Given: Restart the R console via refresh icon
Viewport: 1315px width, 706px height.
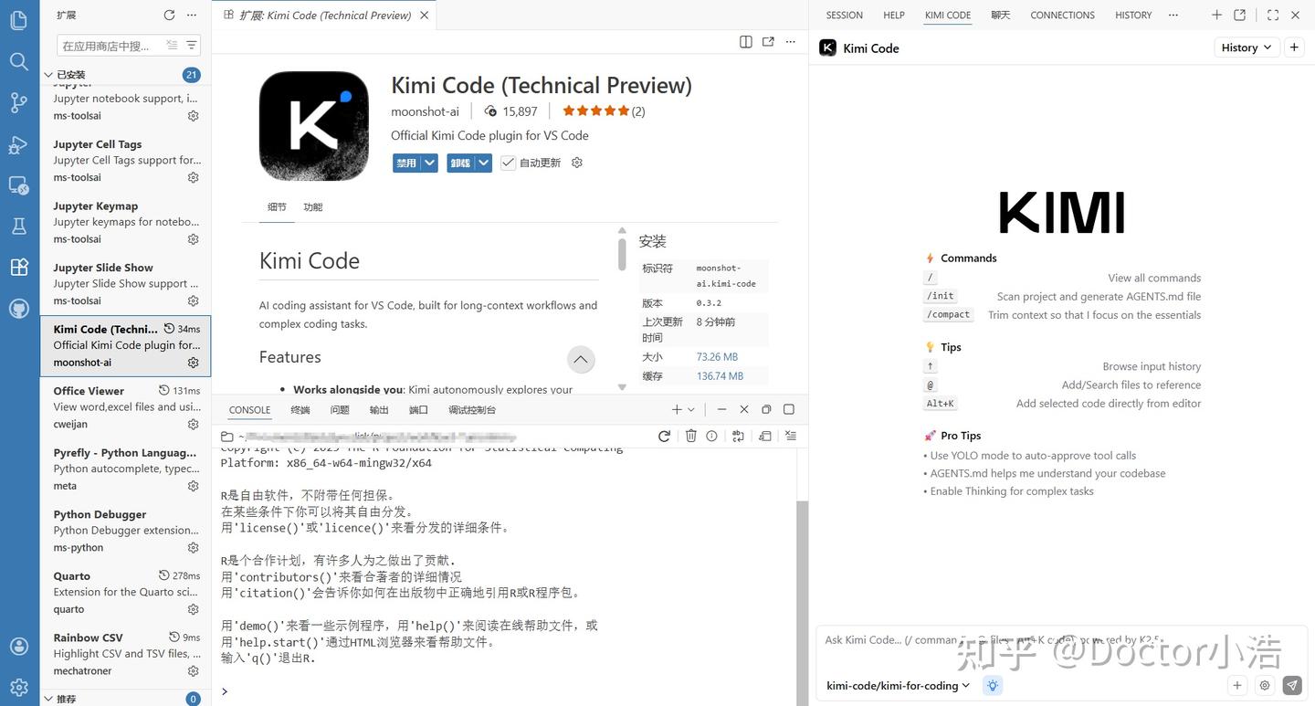Looking at the screenshot, I should 664,436.
